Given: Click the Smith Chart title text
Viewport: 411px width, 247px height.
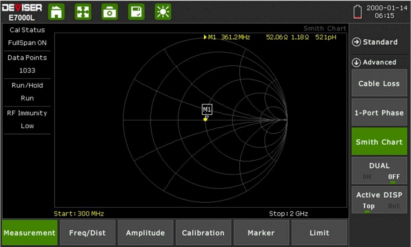Looking at the screenshot, I should (x=325, y=28).
